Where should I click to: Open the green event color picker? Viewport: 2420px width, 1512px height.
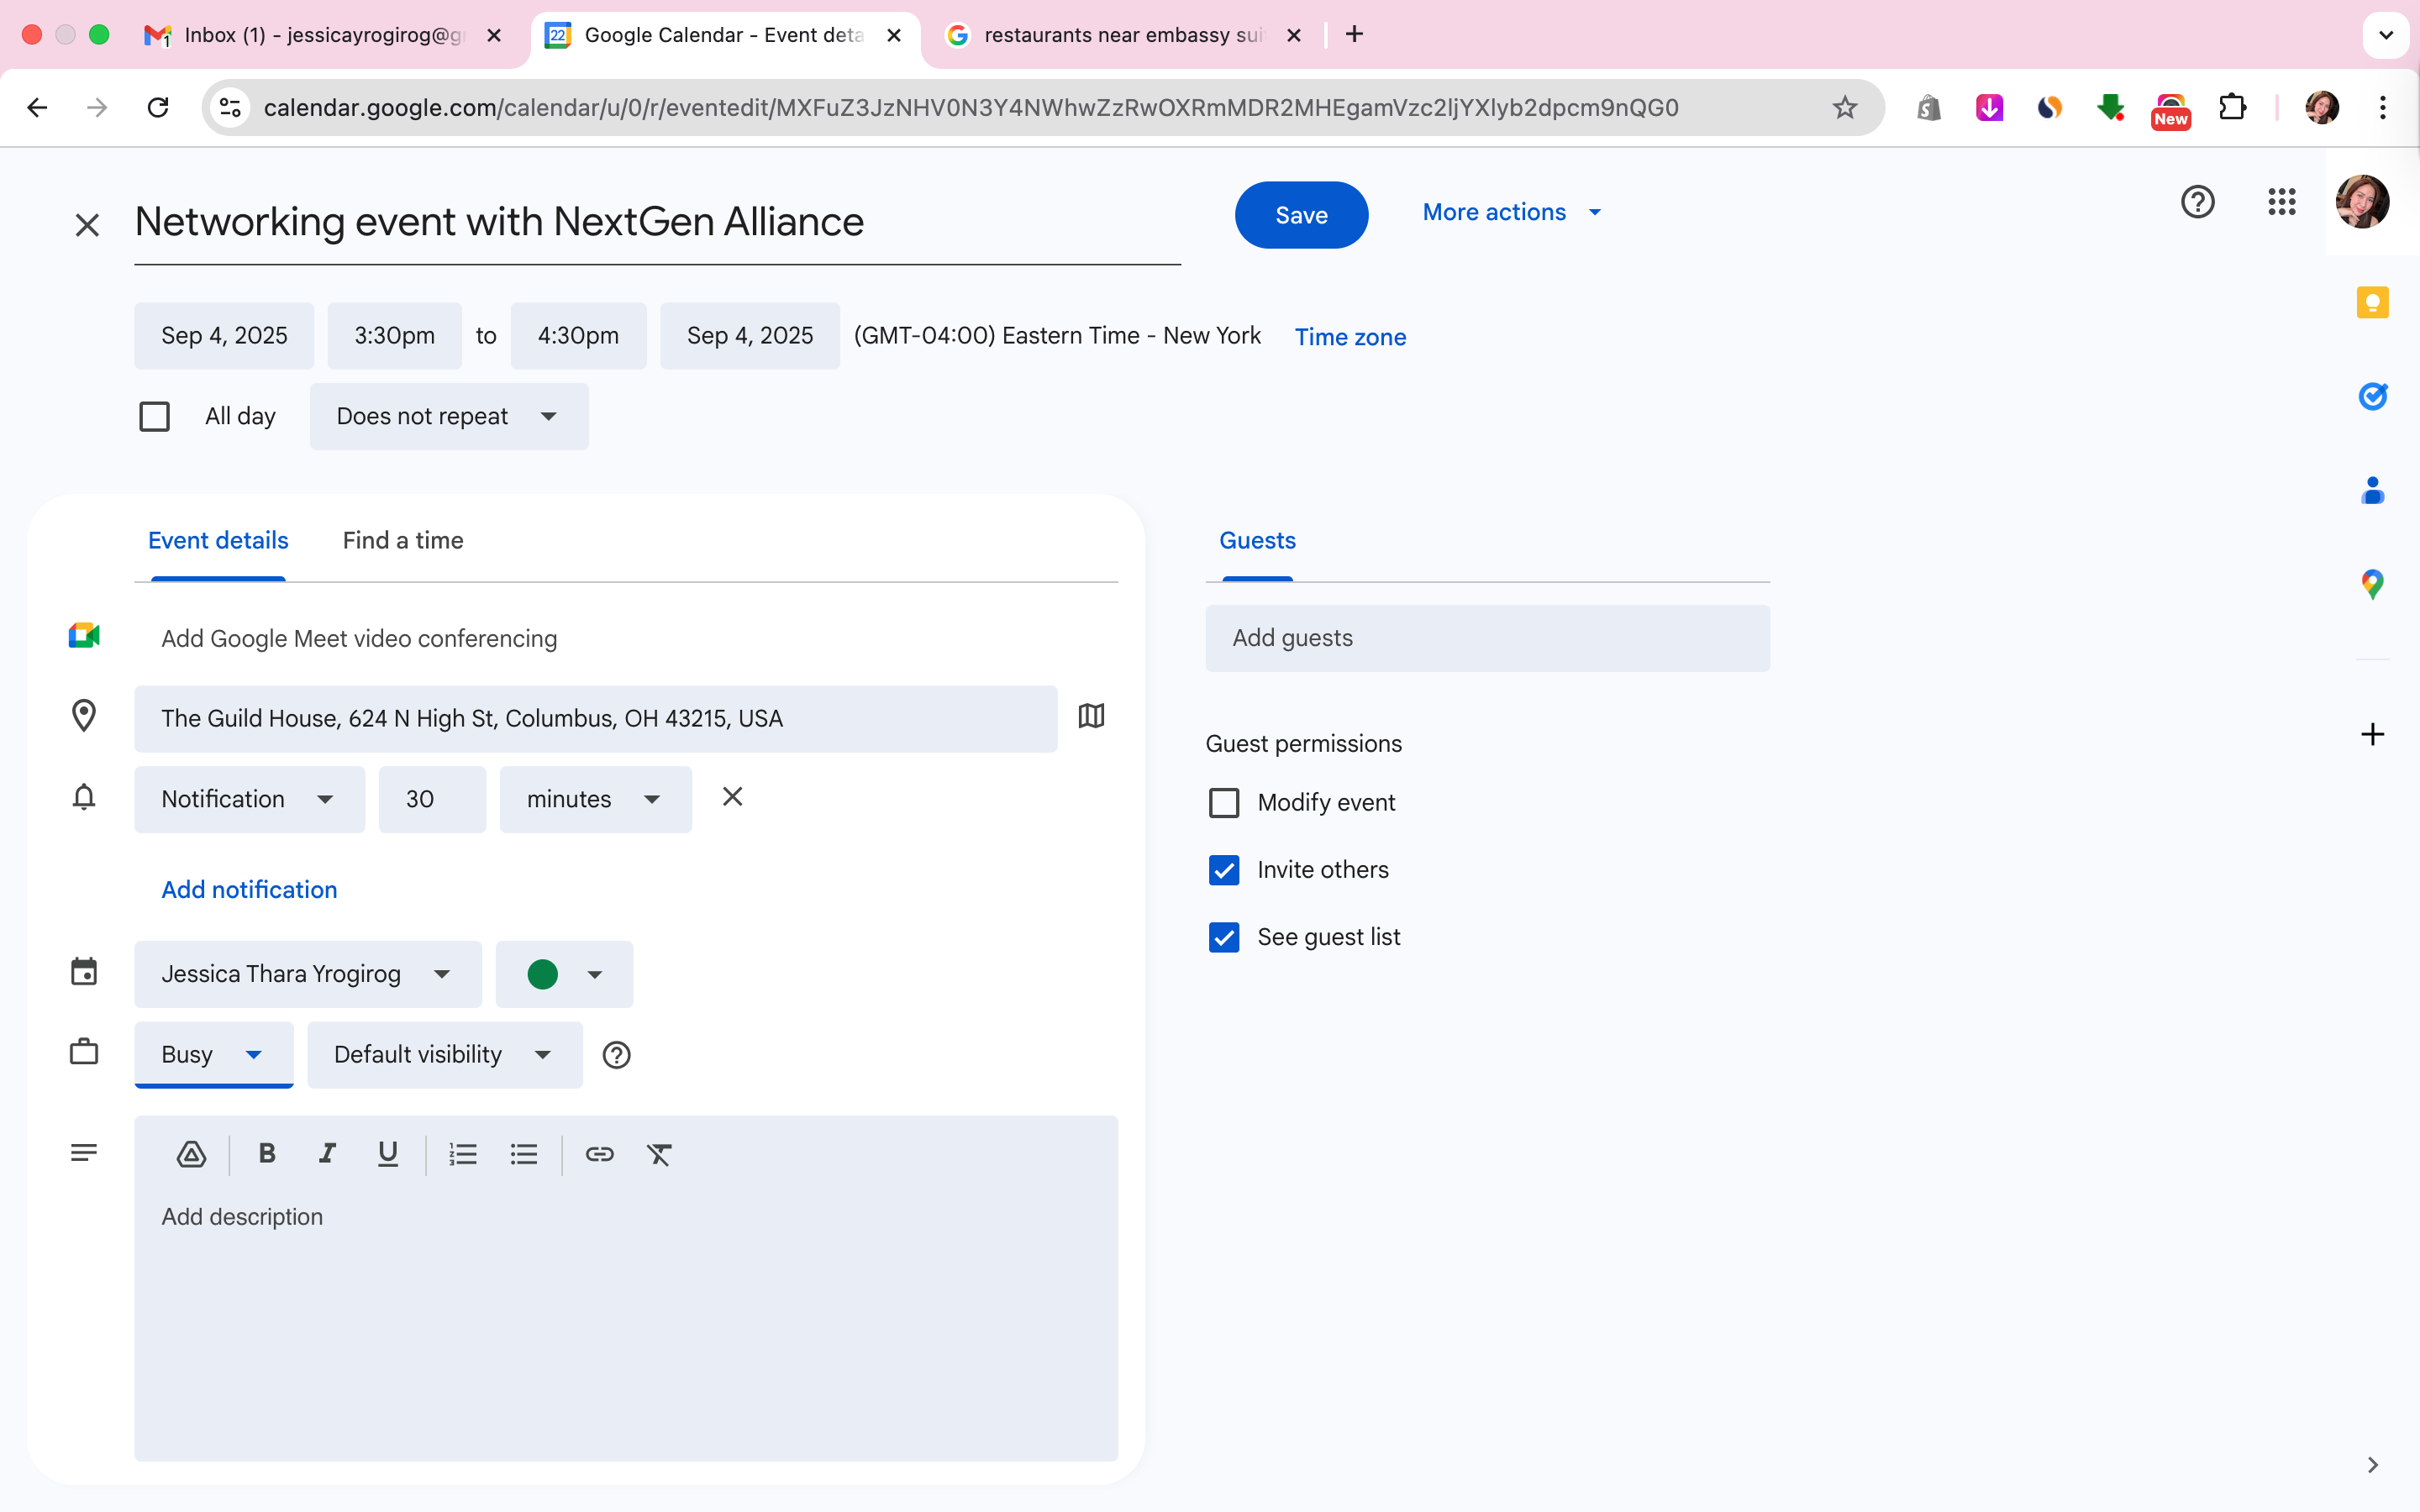click(x=564, y=974)
